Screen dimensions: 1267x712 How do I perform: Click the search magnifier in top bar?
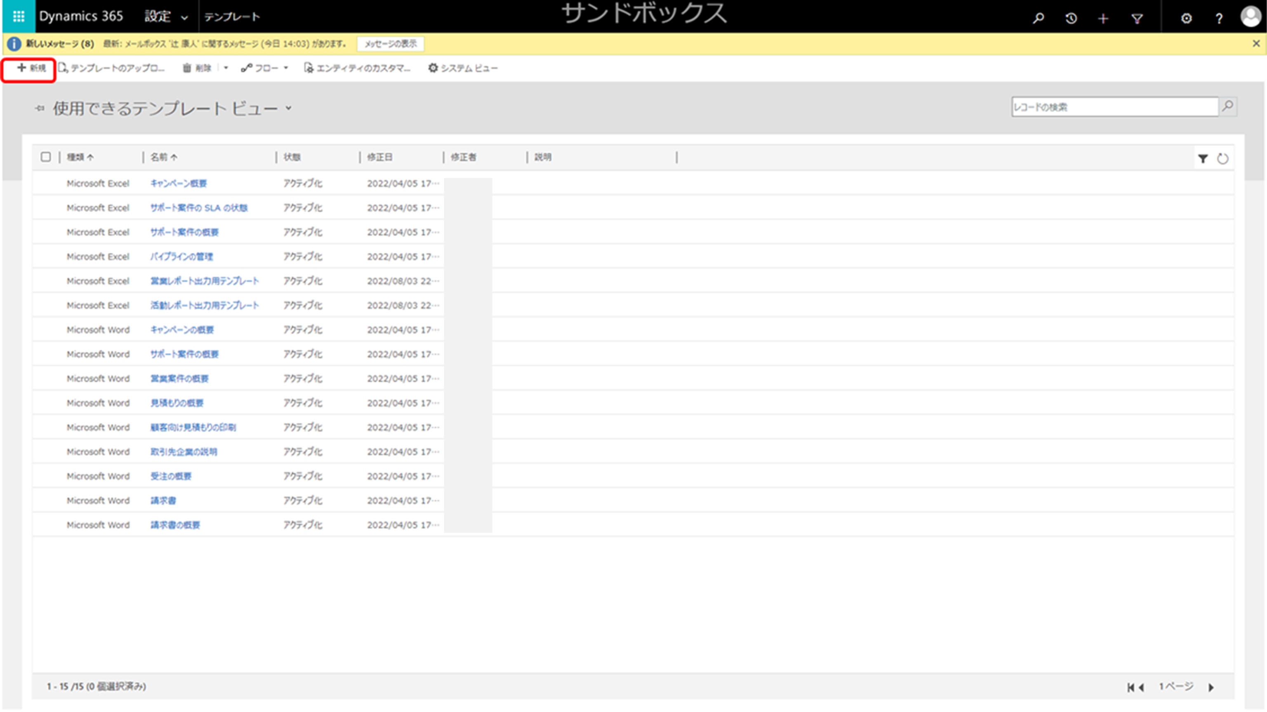coord(1038,18)
